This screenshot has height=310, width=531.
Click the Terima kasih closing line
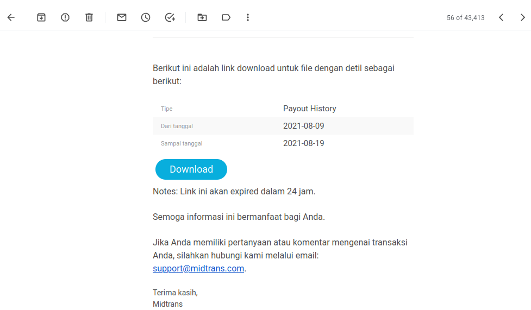click(175, 293)
